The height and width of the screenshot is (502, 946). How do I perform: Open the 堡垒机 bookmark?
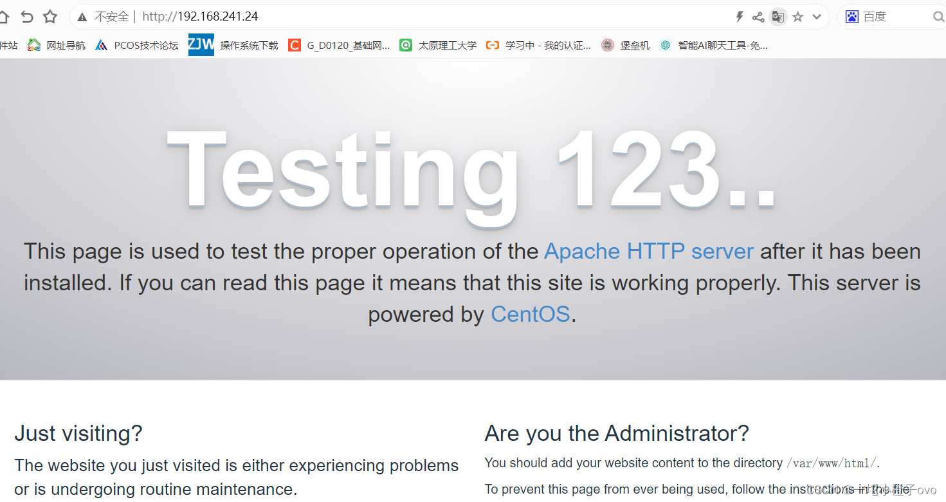click(x=626, y=45)
